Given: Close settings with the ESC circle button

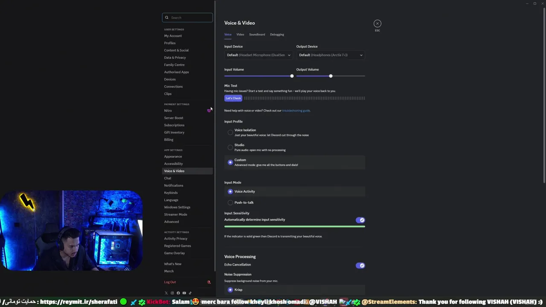Looking at the screenshot, I should click(377, 23).
